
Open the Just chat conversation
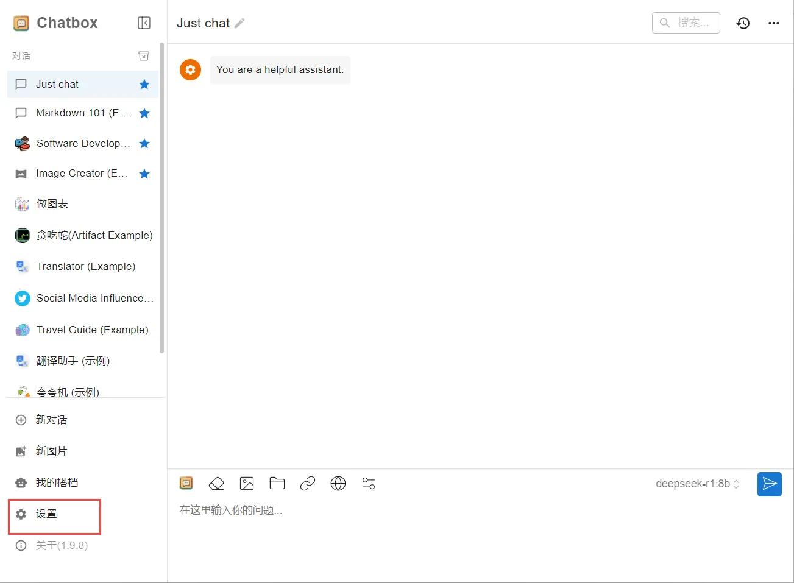click(83, 85)
